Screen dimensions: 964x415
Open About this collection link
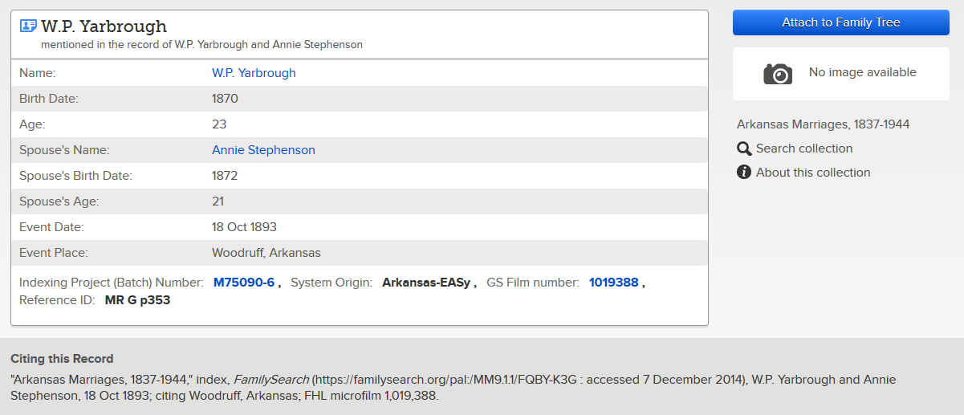(813, 173)
